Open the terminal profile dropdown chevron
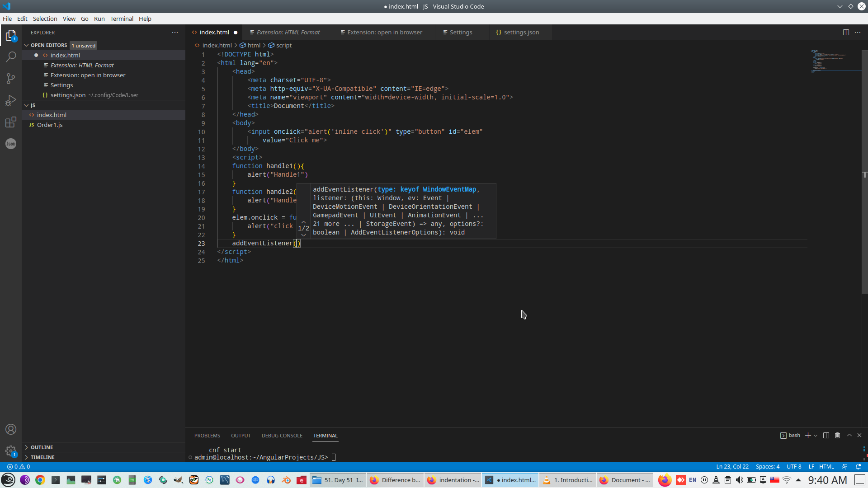This screenshot has height=488, width=868. click(815, 435)
